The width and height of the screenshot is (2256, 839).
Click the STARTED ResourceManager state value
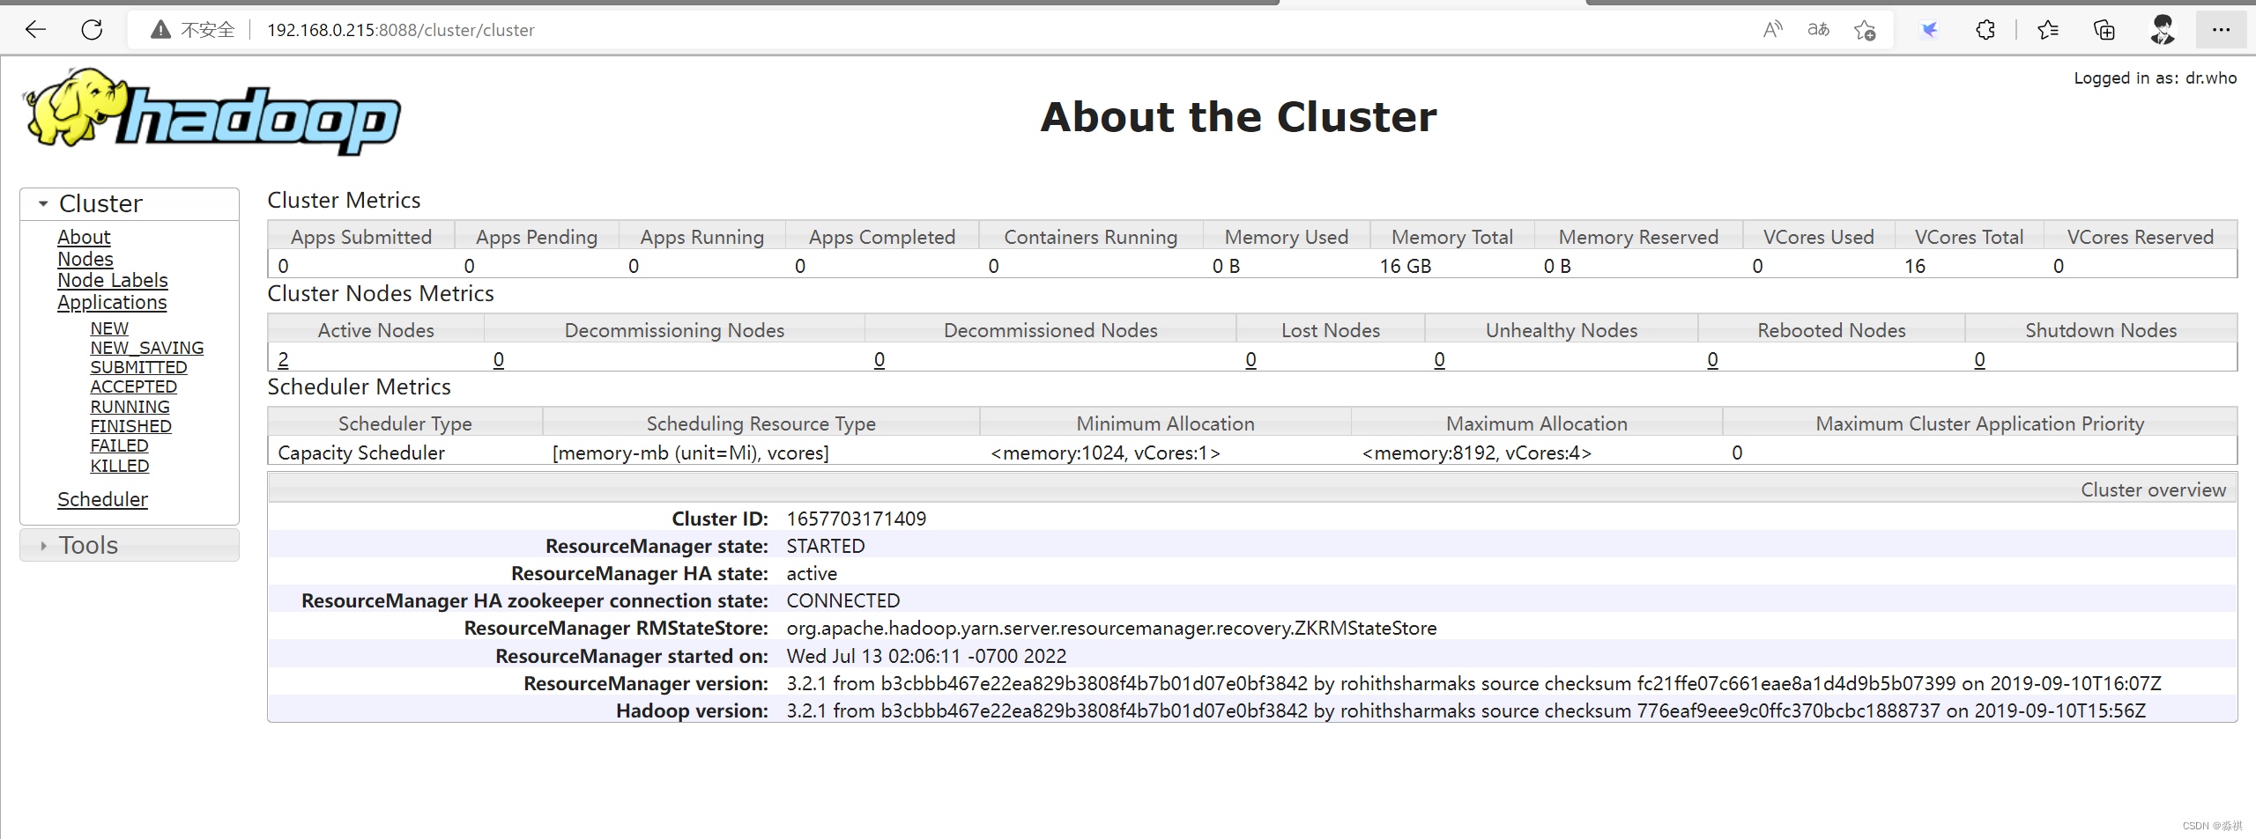click(x=826, y=546)
